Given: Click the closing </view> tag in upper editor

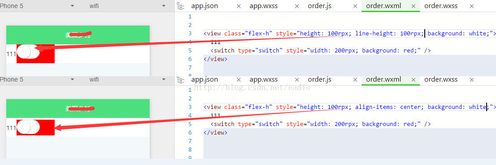Looking at the screenshot, I should point(216,59).
